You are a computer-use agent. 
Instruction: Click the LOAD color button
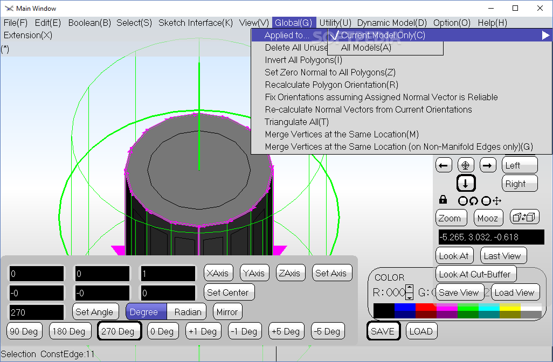click(421, 331)
